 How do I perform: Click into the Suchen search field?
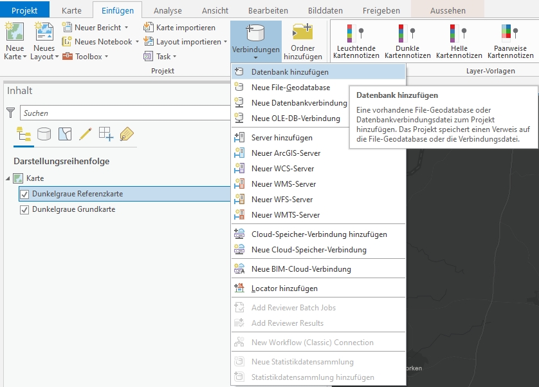click(x=122, y=113)
